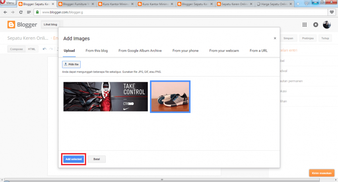Open the tab list menu icon

point(306,4)
